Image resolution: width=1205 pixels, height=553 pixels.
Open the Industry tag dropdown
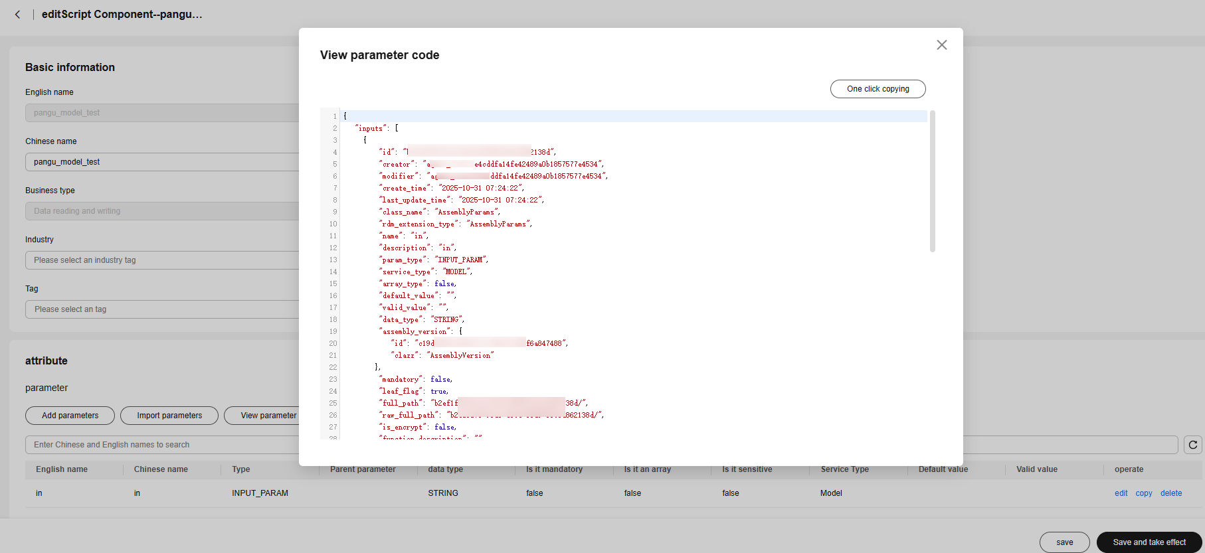[162, 260]
